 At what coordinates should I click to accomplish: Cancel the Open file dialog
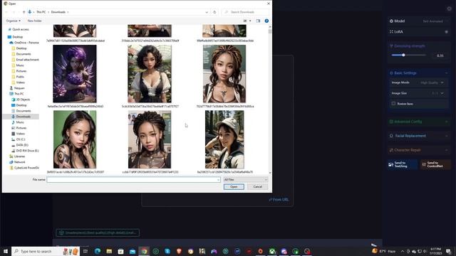(257, 186)
